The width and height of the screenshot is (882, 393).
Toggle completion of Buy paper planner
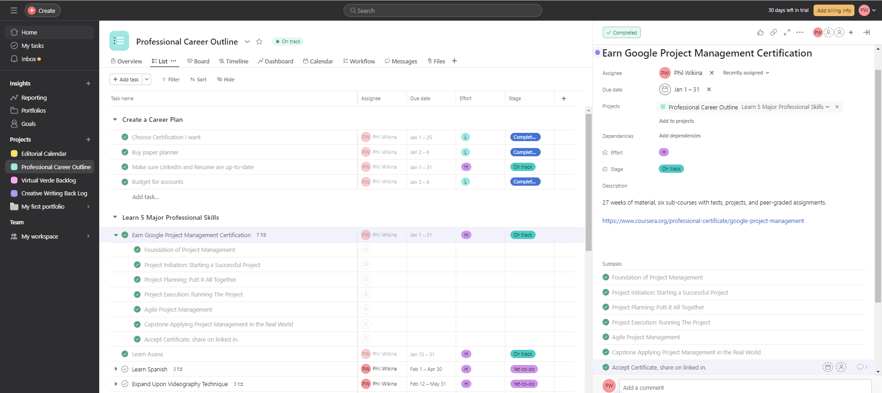coord(124,152)
